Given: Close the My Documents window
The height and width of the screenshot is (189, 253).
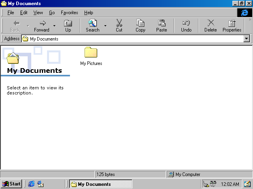Looking at the screenshot, I should 249,4.
